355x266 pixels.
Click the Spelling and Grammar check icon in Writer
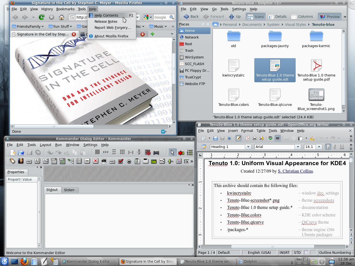(x=270, y=138)
